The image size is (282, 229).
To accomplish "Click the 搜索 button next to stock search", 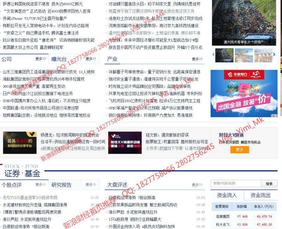I will pos(269,184).
